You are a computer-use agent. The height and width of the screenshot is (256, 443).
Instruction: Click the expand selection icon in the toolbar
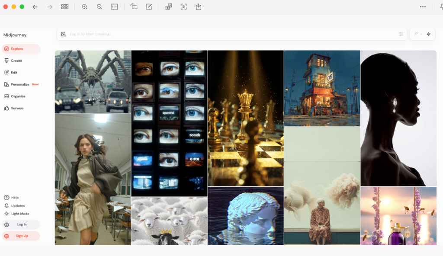(x=184, y=7)
